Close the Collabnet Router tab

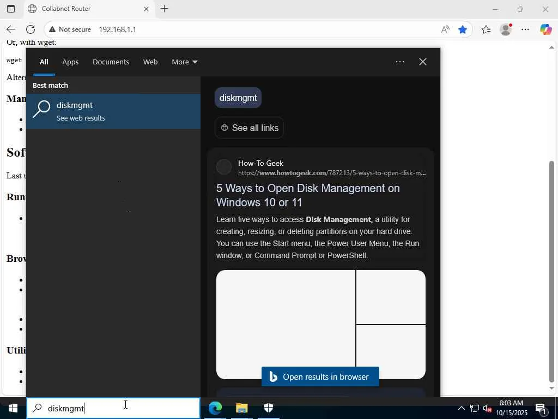(146, 9)
